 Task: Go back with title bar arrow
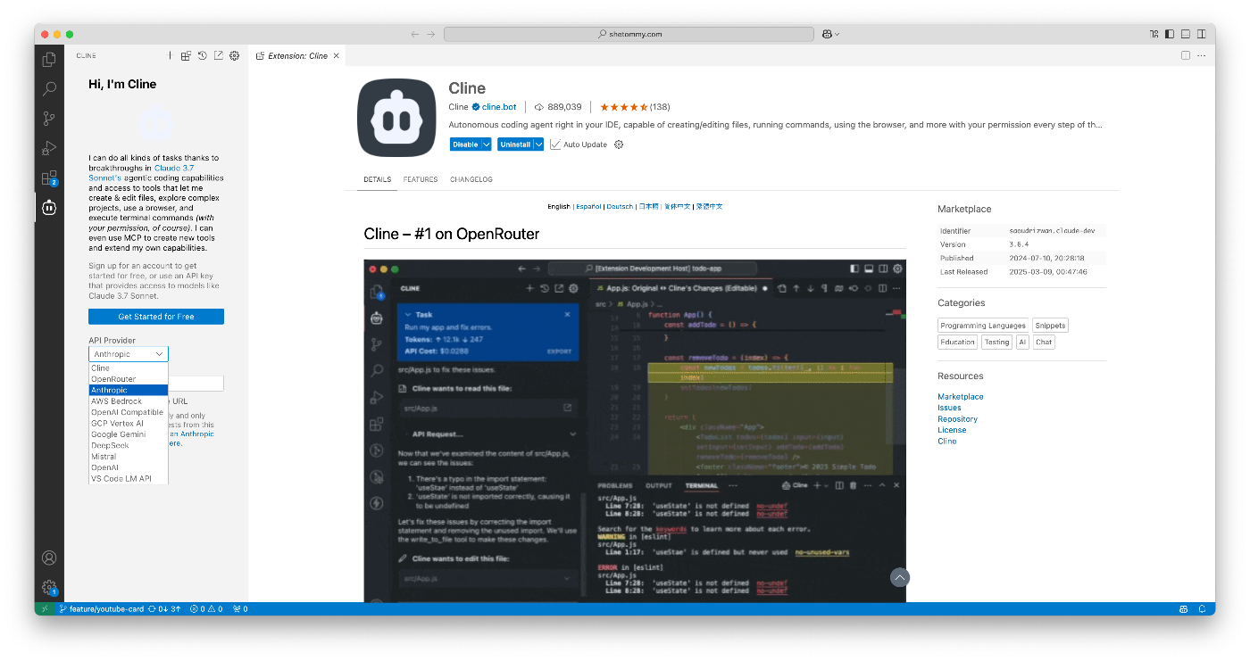(x=414, y=34)
